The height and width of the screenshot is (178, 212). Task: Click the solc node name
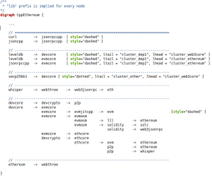point(144,125)
